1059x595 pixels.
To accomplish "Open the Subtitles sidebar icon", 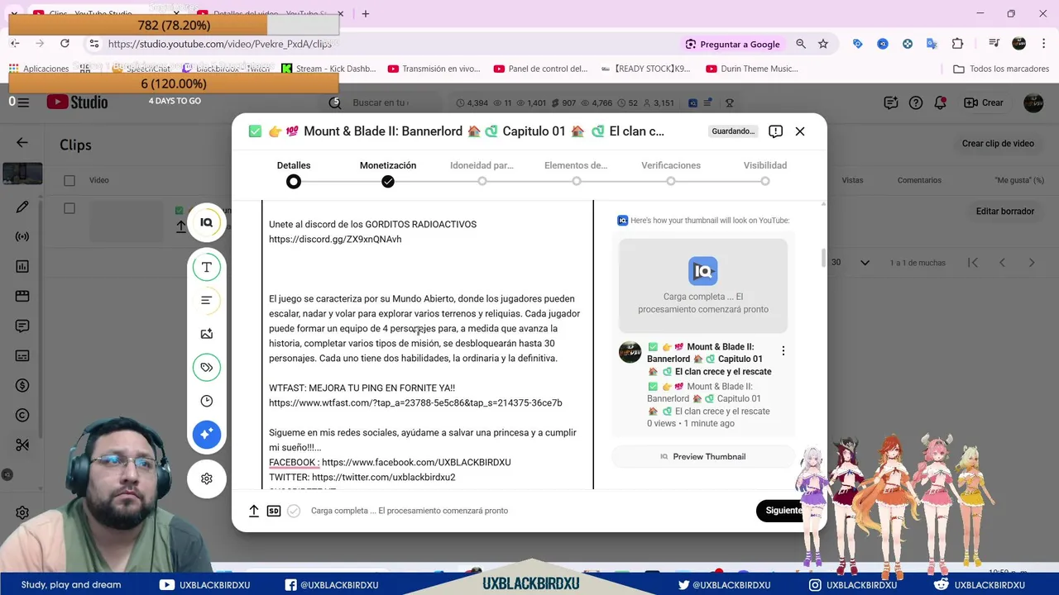I will point(22,355).
